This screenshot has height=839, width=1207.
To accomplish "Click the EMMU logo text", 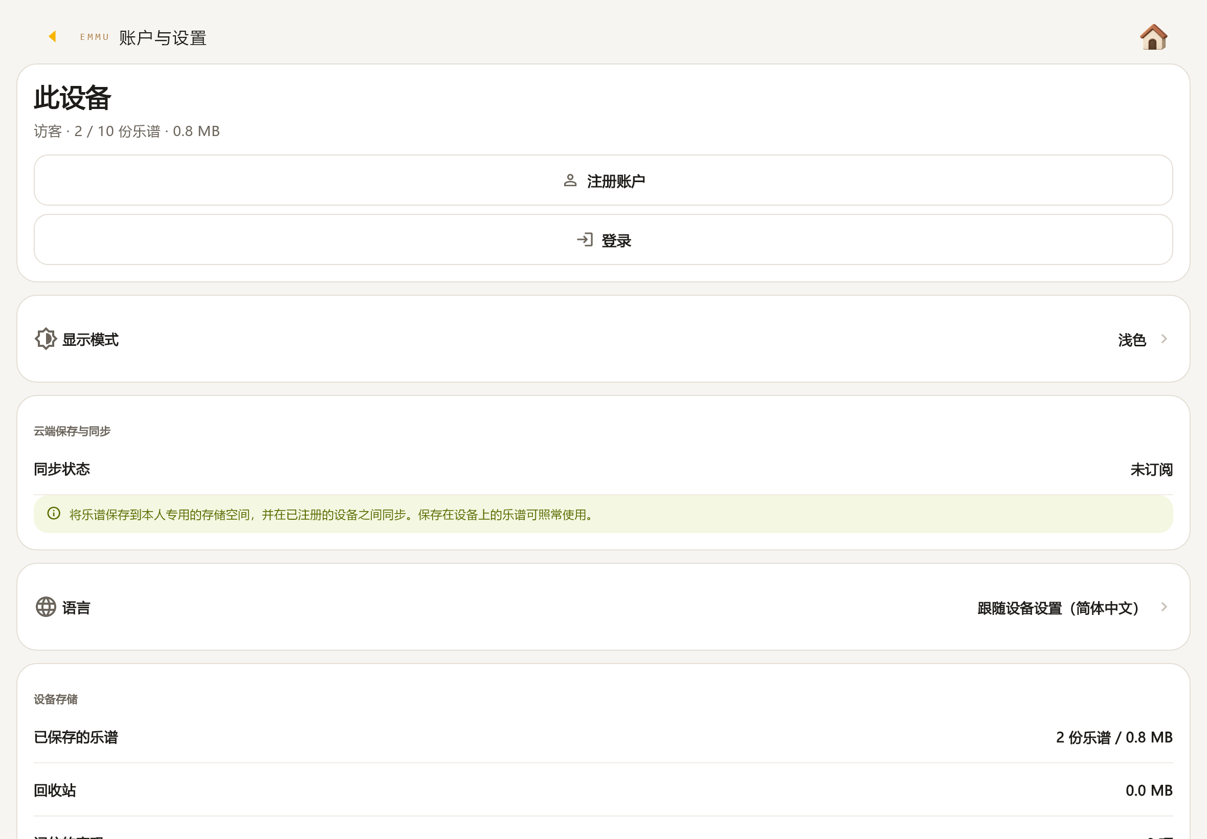I will 95,37.
